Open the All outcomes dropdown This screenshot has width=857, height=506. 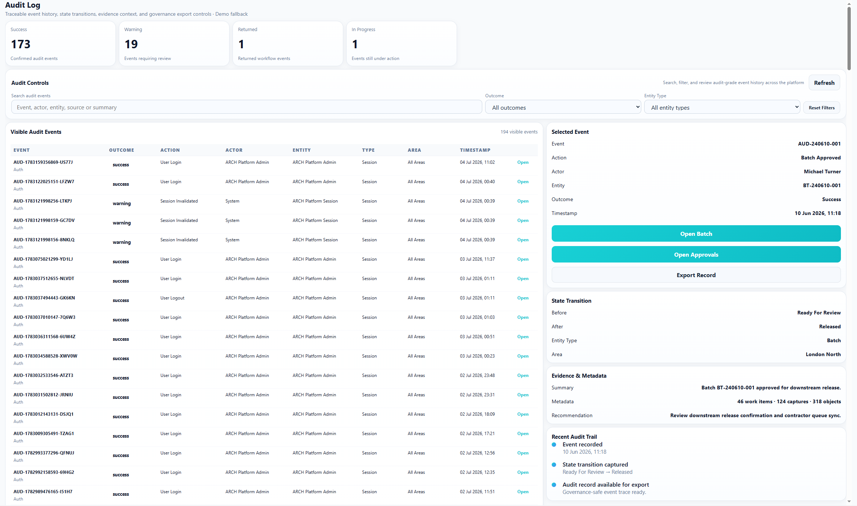[x=563, y=107]
